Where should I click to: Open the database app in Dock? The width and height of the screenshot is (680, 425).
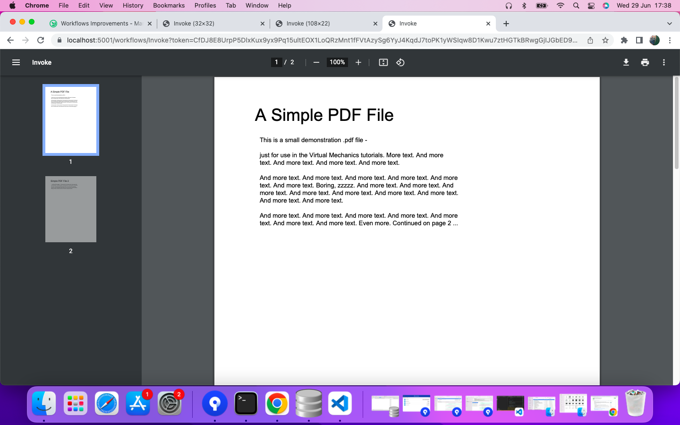(309, 404)
